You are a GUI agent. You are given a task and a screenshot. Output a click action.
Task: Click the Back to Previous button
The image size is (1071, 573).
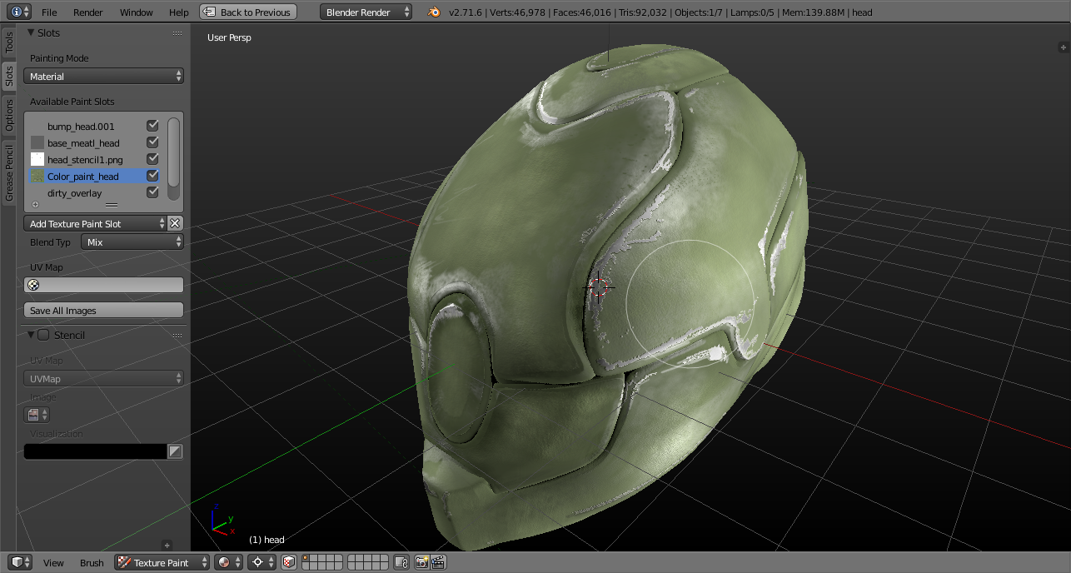[248, 12]
